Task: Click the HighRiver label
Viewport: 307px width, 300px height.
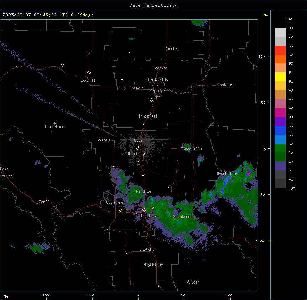Action: (153, 265)
